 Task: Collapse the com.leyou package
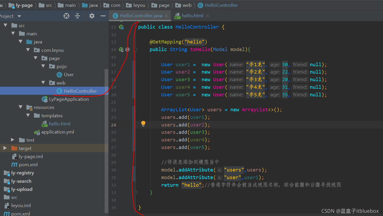(x=28, y=50)
